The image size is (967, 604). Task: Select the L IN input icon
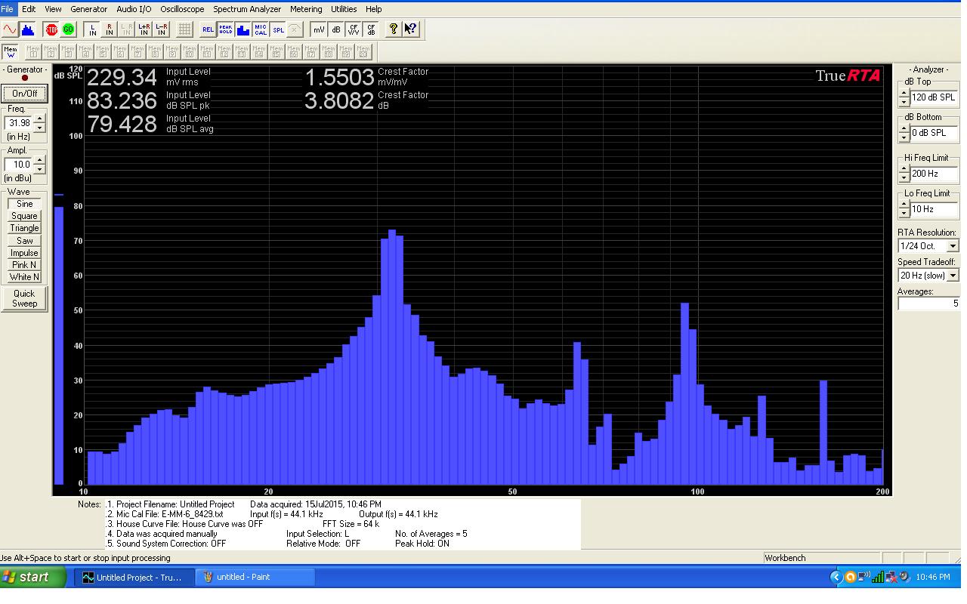click(93, 29)
